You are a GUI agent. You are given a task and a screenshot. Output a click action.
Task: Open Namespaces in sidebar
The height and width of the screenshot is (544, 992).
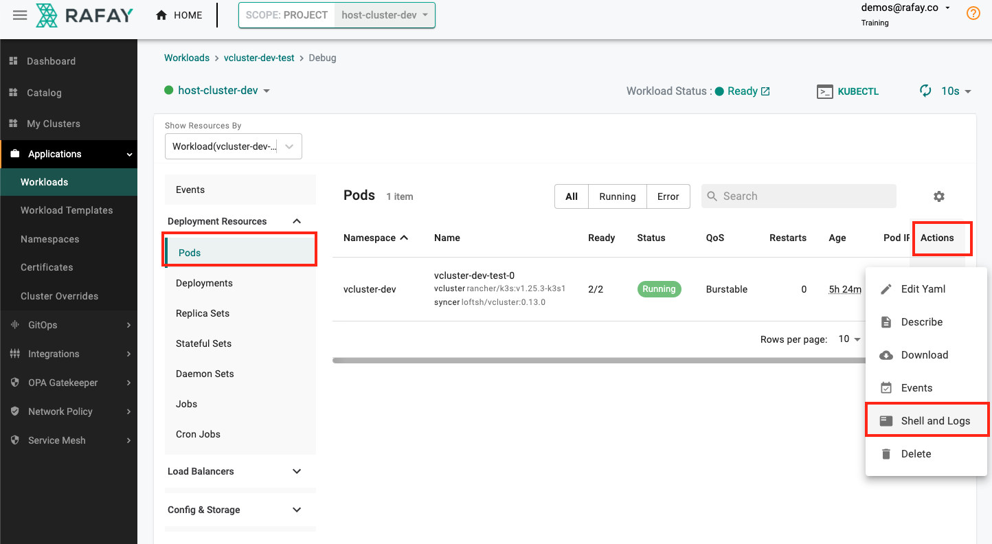point(49,239)
